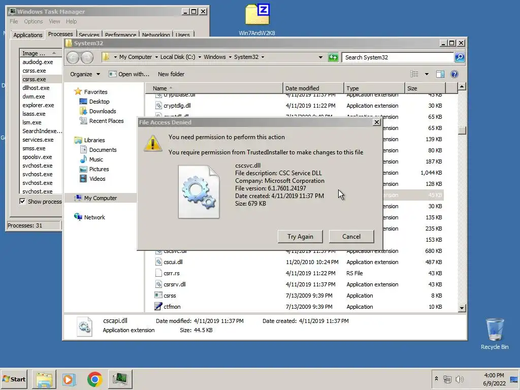The width and height of the screenshot is (520, 390).
Task: Select Network in navigation pane
Action: point(89,217)
